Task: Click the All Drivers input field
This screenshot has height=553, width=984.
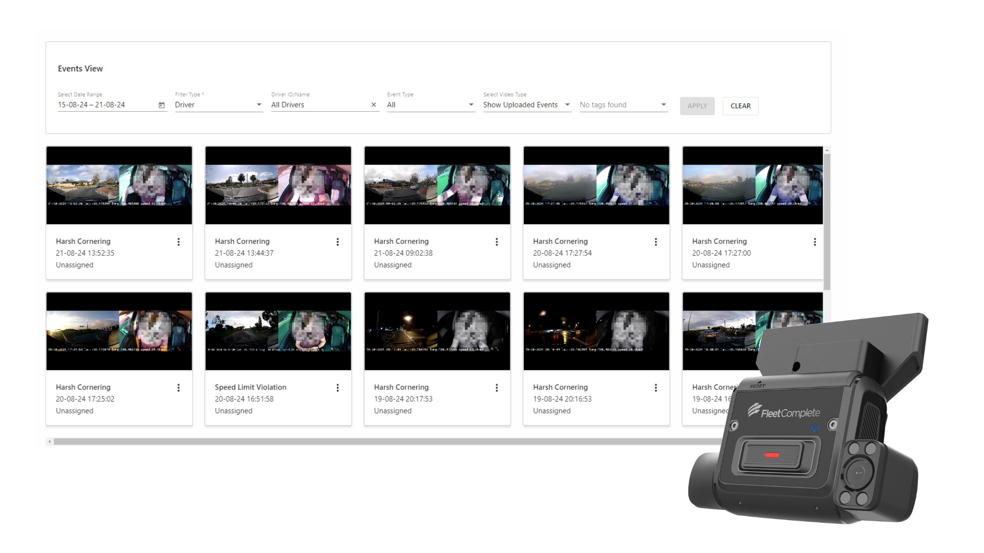Action: pyautogui.click(x=313, y=104)
